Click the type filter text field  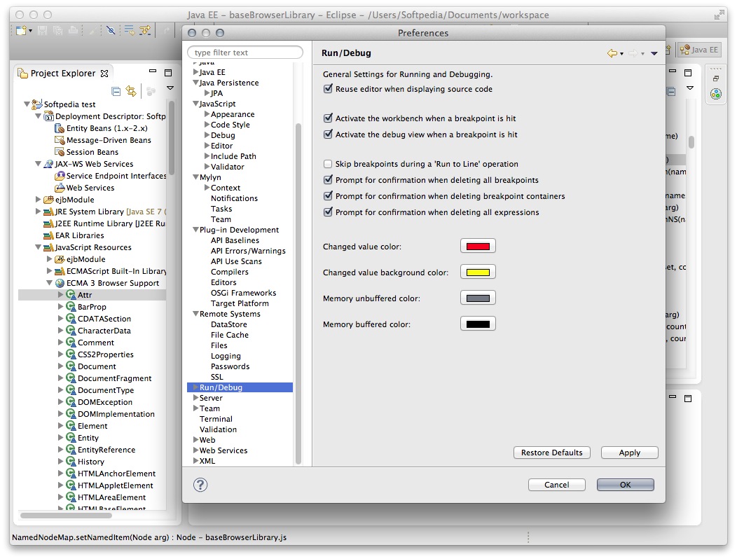(x=244, y=52)
